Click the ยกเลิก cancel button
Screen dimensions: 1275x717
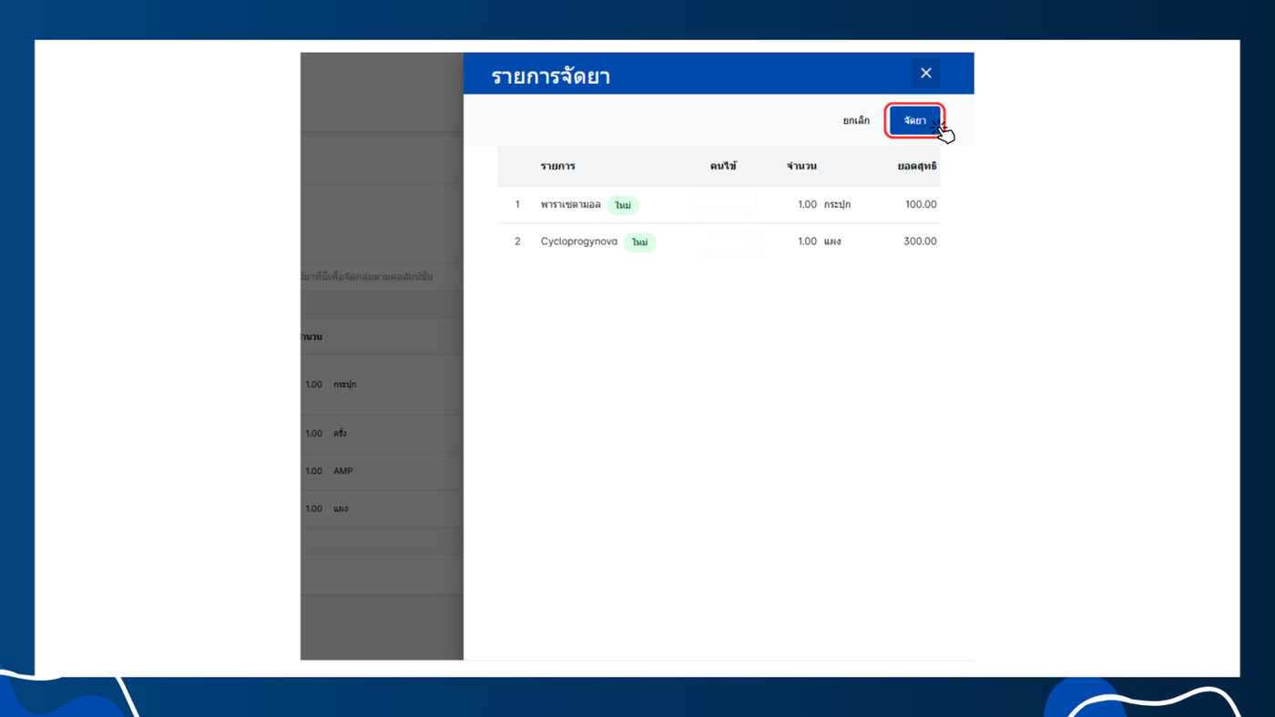tap(856, 121)
